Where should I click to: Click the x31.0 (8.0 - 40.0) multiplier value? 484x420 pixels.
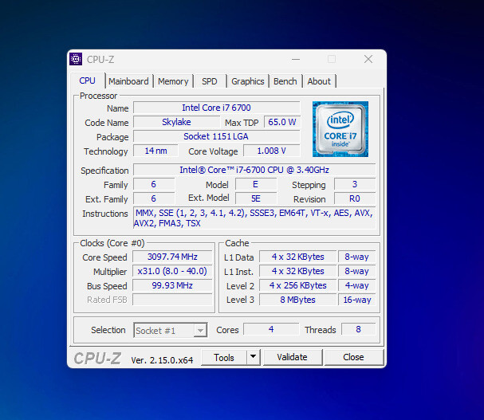click(x=172, y=271)
